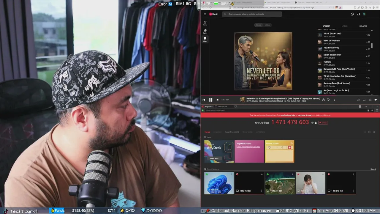Play Till My Heartaches End (Rock Cover)
380x214 pixels.
[x=344, y=78]
